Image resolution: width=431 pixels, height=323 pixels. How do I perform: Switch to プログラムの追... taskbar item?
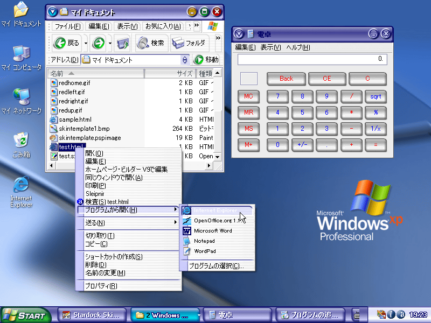tap(311, 315)
